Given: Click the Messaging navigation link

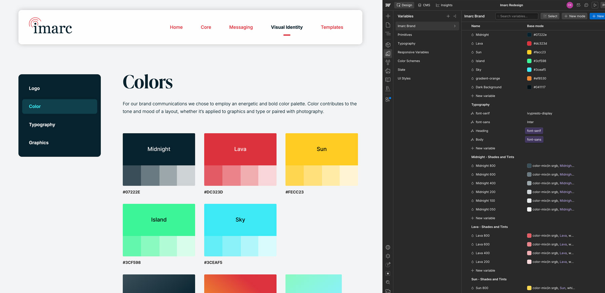Looking at the screenshot, I should point(241,27).
